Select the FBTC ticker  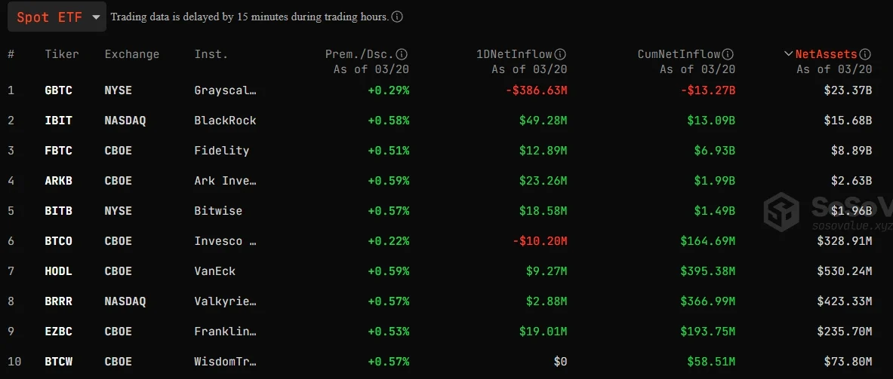pyautogui.click(x=60, y=151)
